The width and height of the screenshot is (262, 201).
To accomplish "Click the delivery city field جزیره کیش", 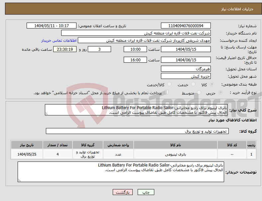I will (x=186, y=76).
